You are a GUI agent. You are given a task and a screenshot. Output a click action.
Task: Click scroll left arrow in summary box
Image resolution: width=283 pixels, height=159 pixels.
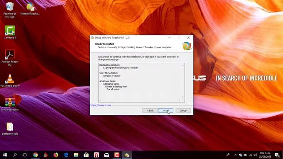click(x=100, y=101)
